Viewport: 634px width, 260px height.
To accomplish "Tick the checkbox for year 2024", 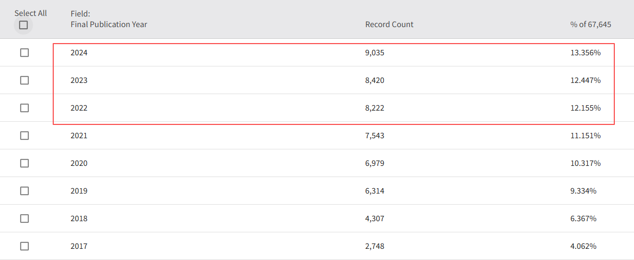I will tap(24, 53).
